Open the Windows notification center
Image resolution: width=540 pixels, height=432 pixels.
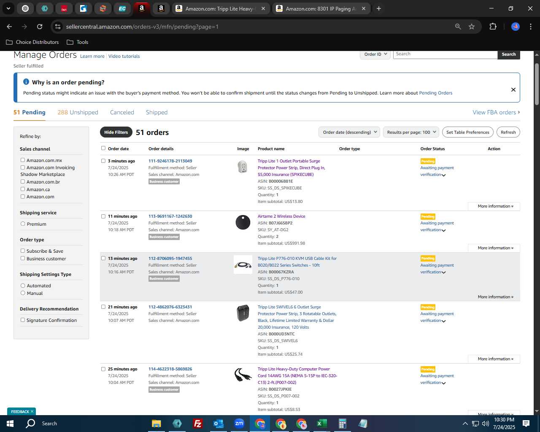pos(526,424)
